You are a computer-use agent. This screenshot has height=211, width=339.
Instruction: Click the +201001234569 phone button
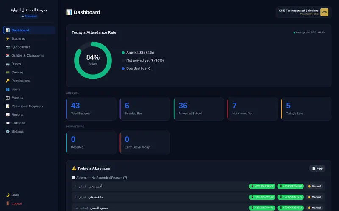click(262, 197)
